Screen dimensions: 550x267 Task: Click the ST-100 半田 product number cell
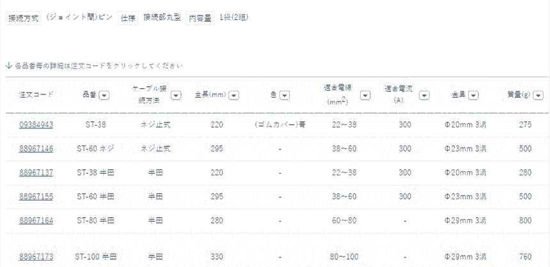point(95,257)
